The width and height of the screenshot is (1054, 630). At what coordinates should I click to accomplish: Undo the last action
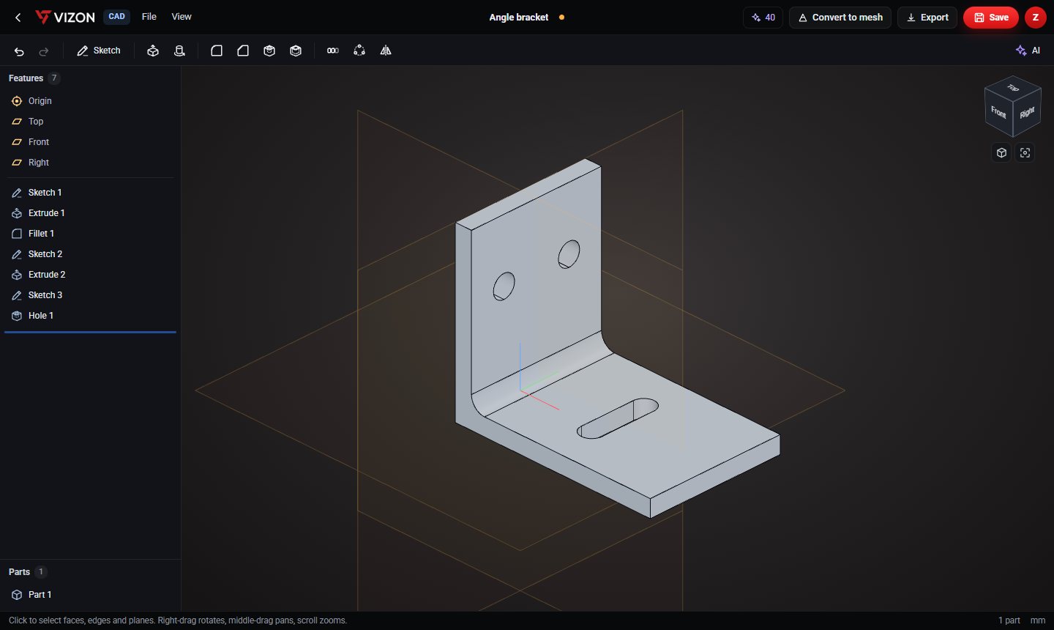[x=19, y=51]
